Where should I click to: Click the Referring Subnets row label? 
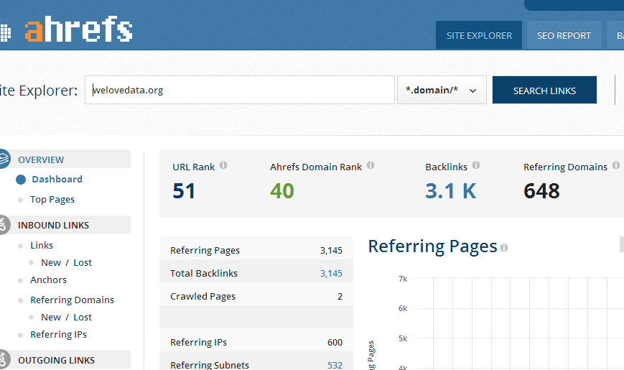coord(210,365)
